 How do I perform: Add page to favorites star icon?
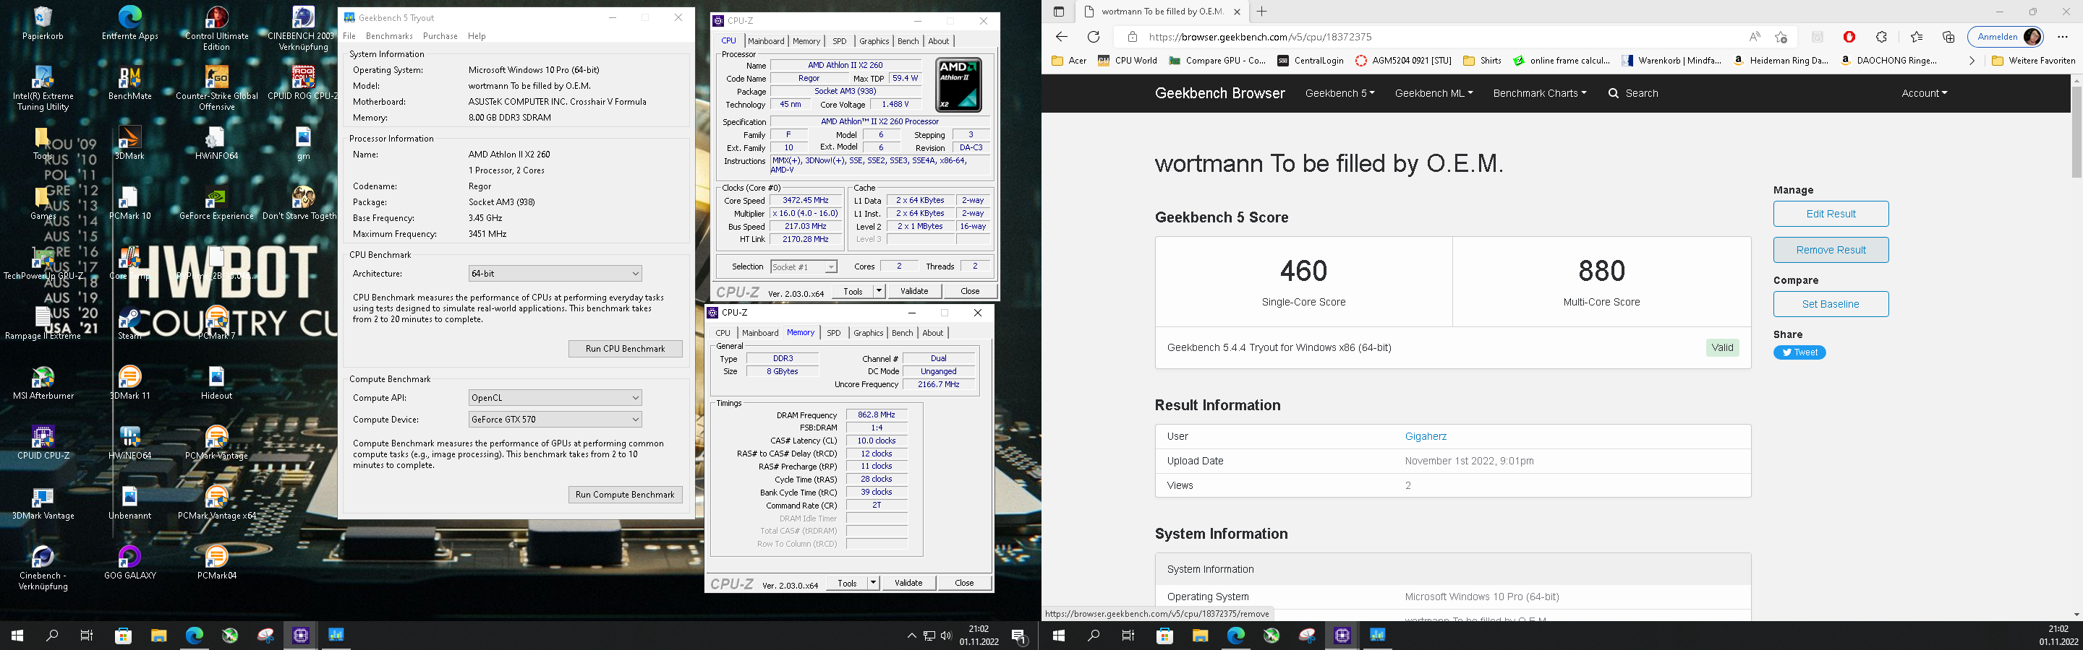(x=1781, y=36)
